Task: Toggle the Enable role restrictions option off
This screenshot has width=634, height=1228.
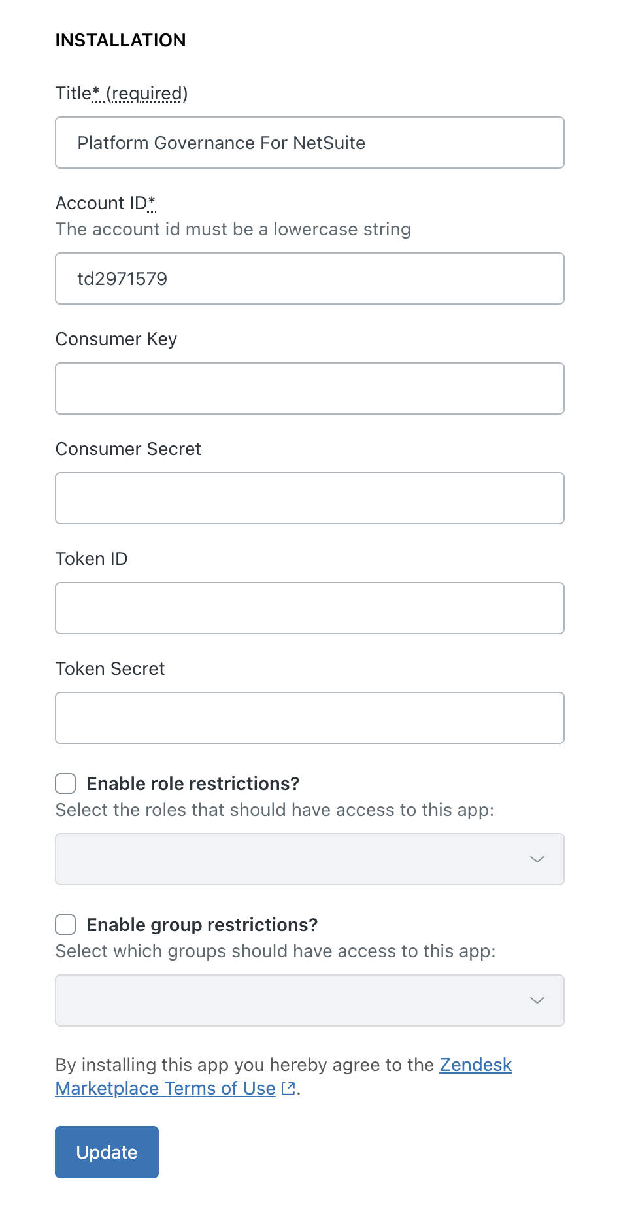Action: (65, 783)
